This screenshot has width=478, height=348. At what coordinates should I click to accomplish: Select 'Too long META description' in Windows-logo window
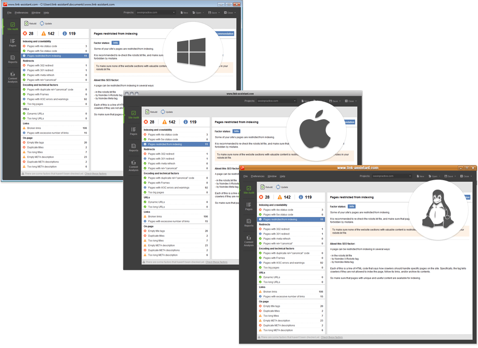[x=55, y=167]
